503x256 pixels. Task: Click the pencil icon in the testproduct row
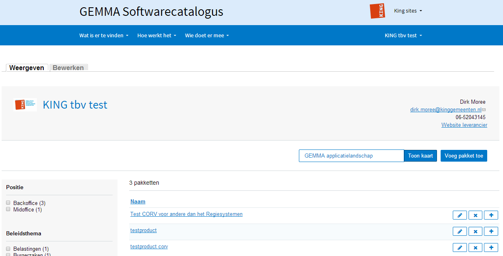tap(460, 231)
